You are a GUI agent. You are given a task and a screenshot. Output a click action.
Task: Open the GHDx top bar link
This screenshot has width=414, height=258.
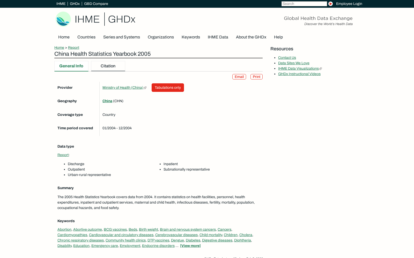tap(75, 4)
